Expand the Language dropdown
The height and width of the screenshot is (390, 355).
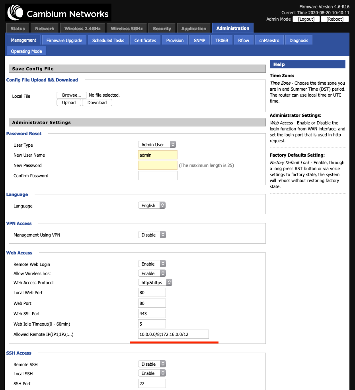pyautogui.click(x=151, y=206)
